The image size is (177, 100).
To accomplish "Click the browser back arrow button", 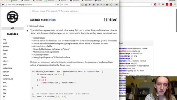I will [3, 5].
